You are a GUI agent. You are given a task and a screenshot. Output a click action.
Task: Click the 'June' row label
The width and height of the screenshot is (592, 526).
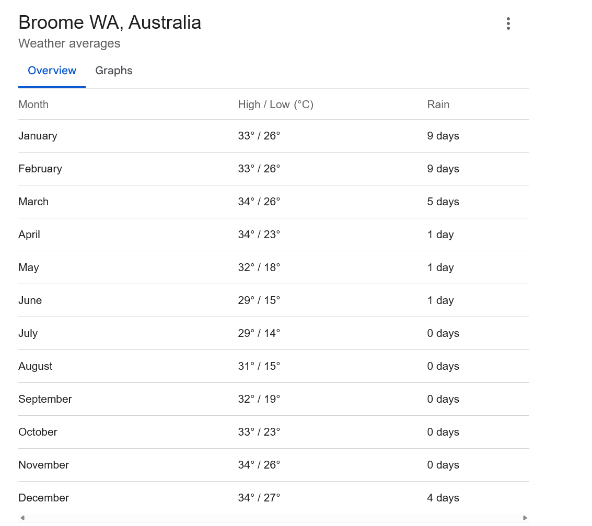(x=30, y=300)
